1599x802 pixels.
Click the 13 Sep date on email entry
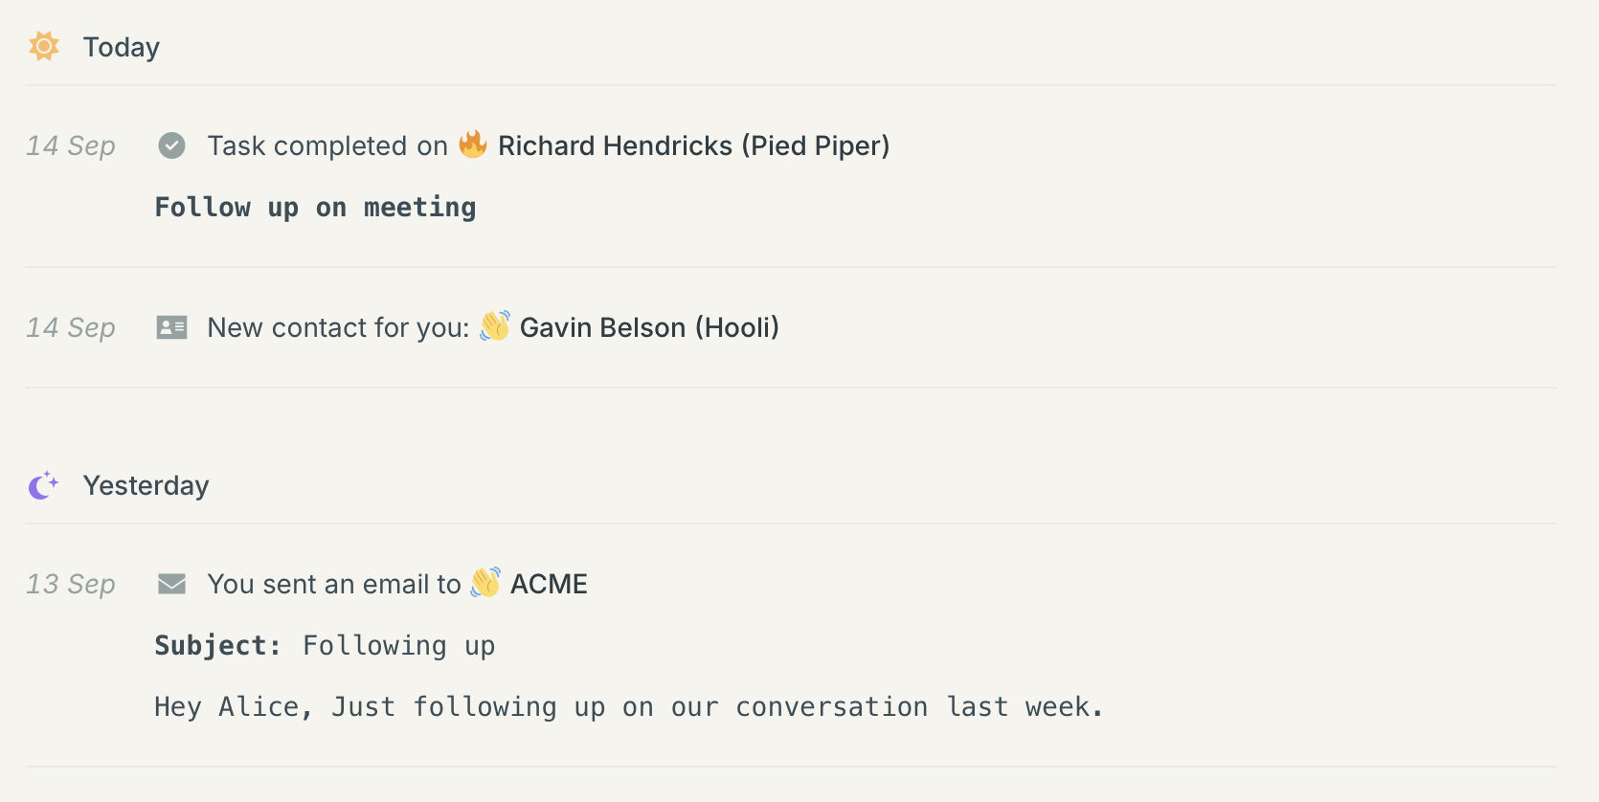71,584
